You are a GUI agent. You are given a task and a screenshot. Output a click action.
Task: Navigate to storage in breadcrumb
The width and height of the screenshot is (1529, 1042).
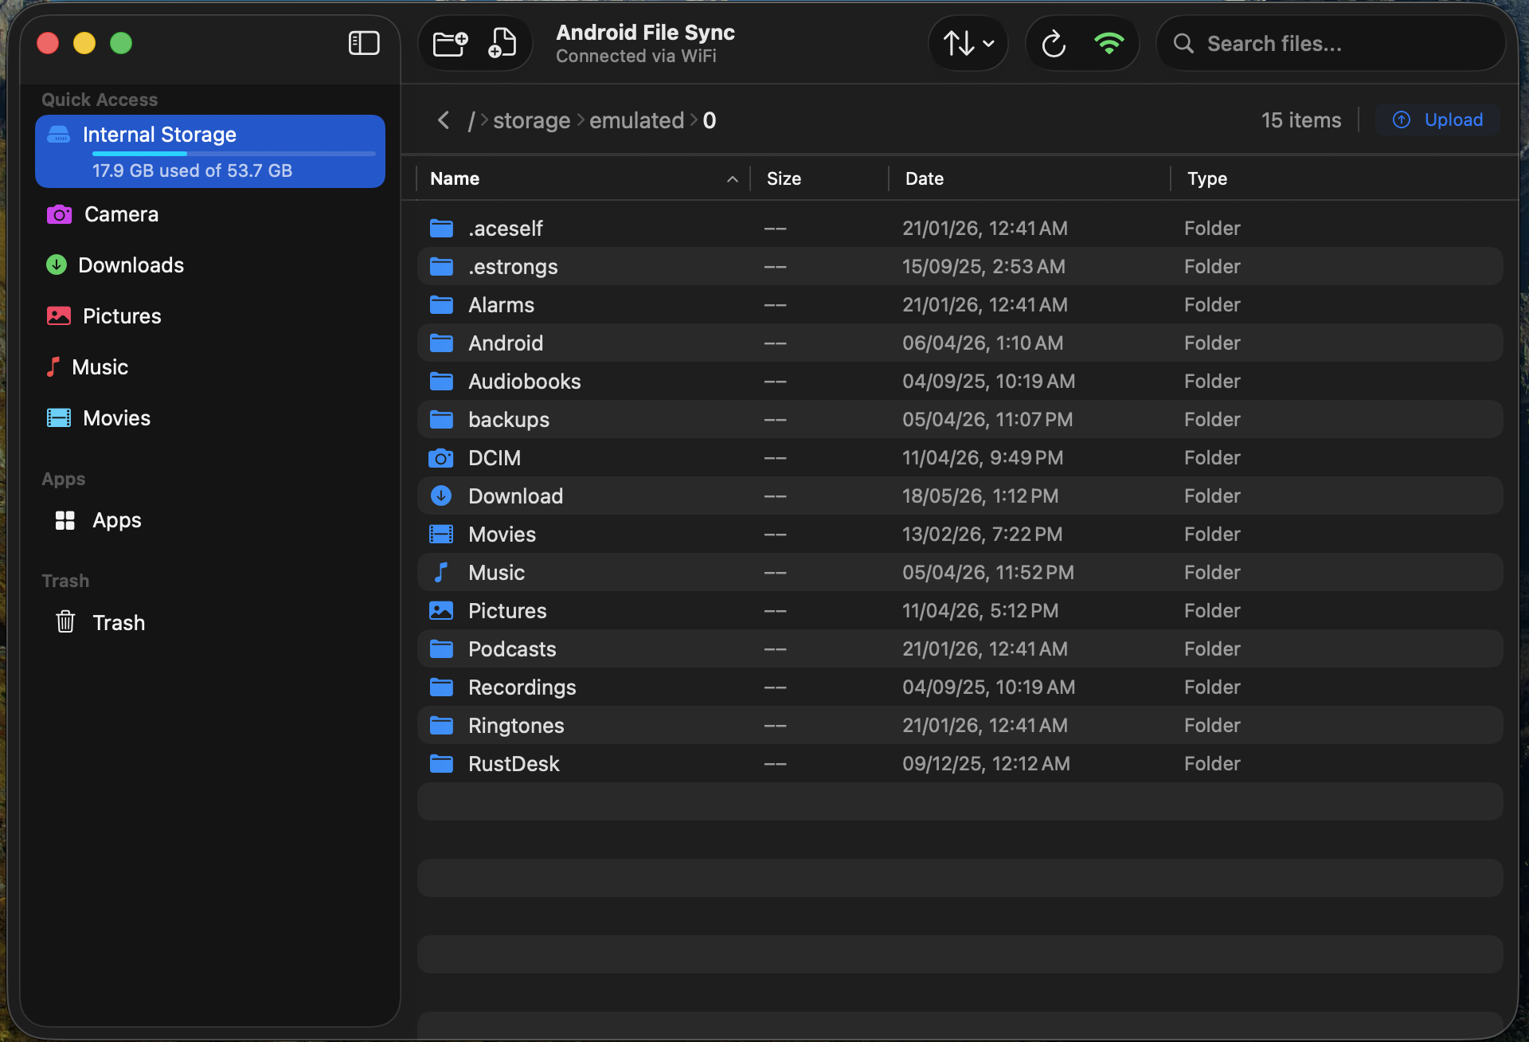click(x=531, y=120)
